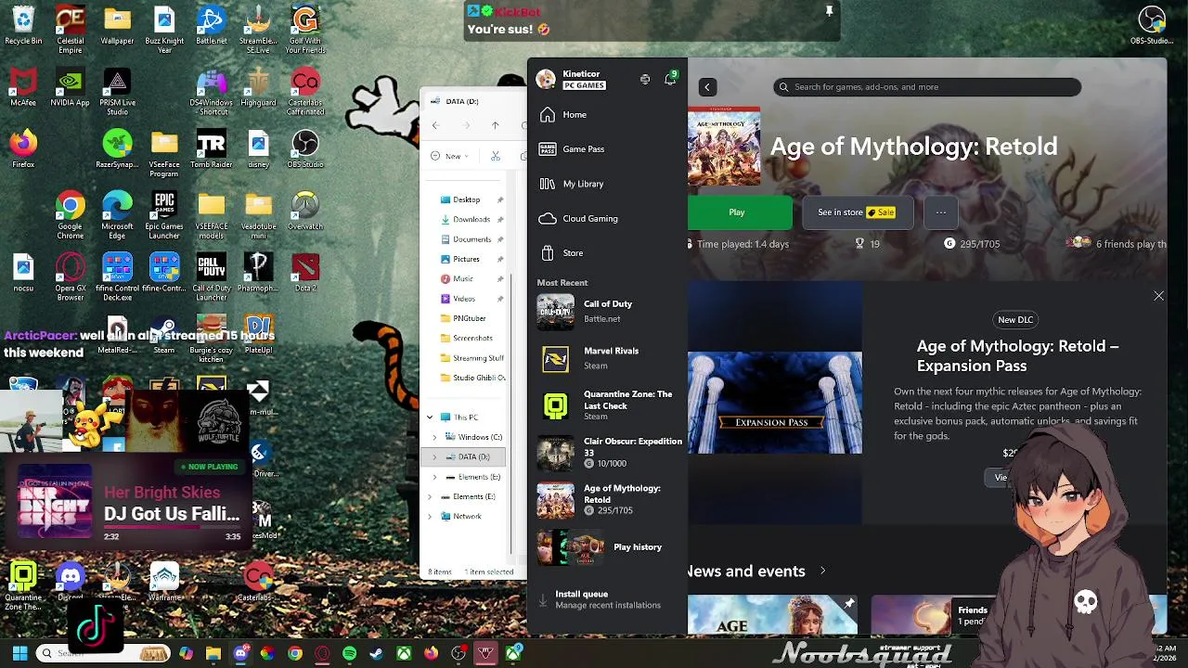Open the more options ellipsis button
Image resolution: width=1188 pixels, height=668 pixels.
pos(941,212)
